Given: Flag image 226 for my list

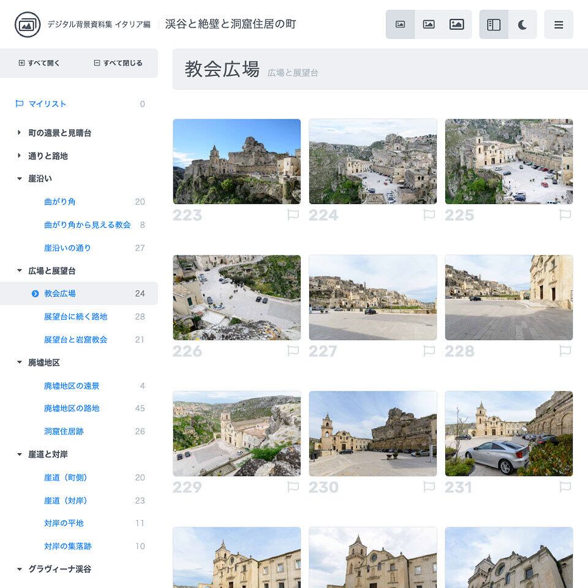Looking at the screenshot, I should click(293, 351).
